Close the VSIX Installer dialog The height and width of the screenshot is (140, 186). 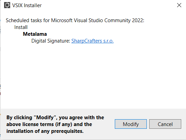tap(179, 5)
